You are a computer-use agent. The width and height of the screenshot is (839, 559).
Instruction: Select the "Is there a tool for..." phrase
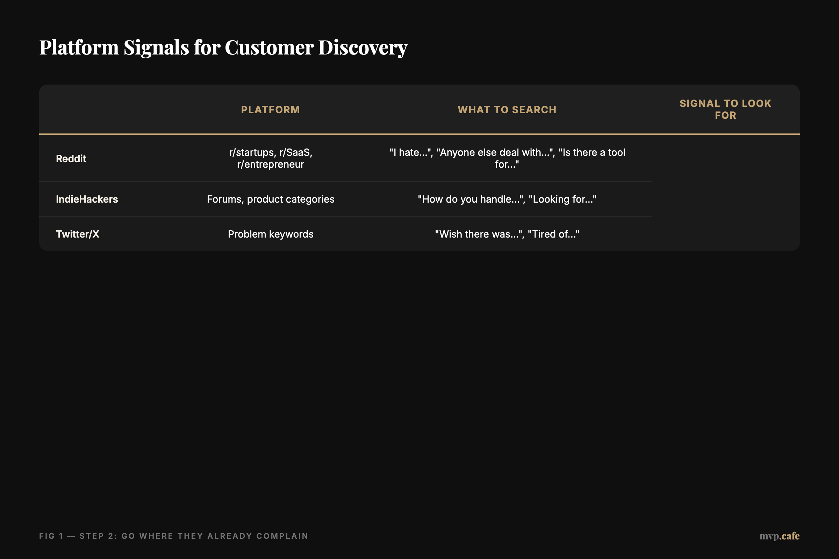point(592,152)
